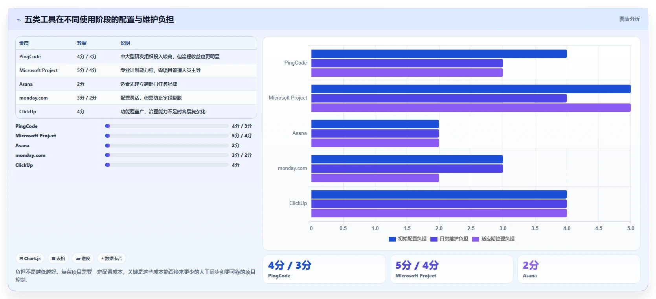Toggle the 日常维护负担 legend entry
656x299 pixels.
pyautogui.click(x=449, y=239)
